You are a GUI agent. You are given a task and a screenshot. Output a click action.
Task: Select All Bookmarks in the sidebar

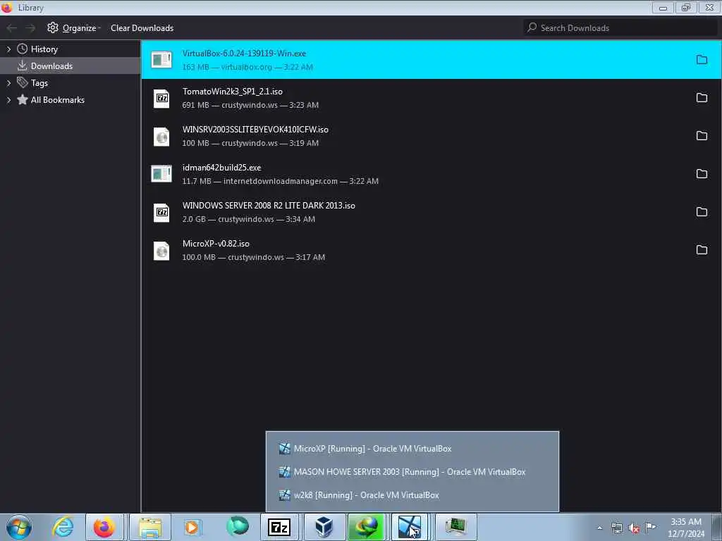click(58, 100)
